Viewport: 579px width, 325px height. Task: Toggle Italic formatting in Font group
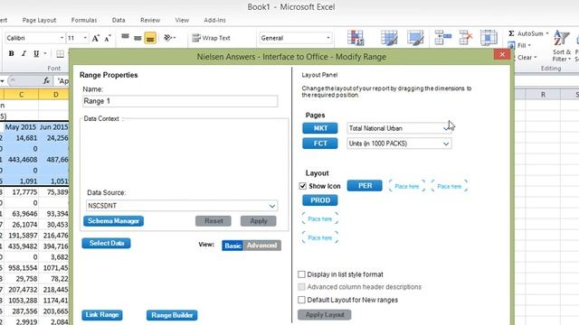coord(24,54)
